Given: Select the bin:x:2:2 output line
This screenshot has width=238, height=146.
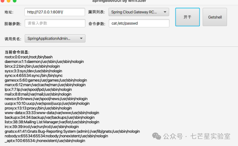Looking at the screenshot, I should [x=32, y=66].
